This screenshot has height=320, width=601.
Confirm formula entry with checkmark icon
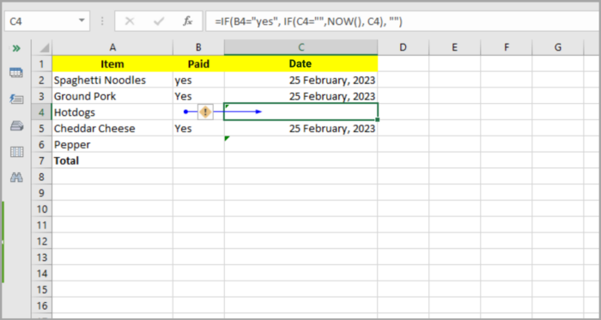point(158,21)
